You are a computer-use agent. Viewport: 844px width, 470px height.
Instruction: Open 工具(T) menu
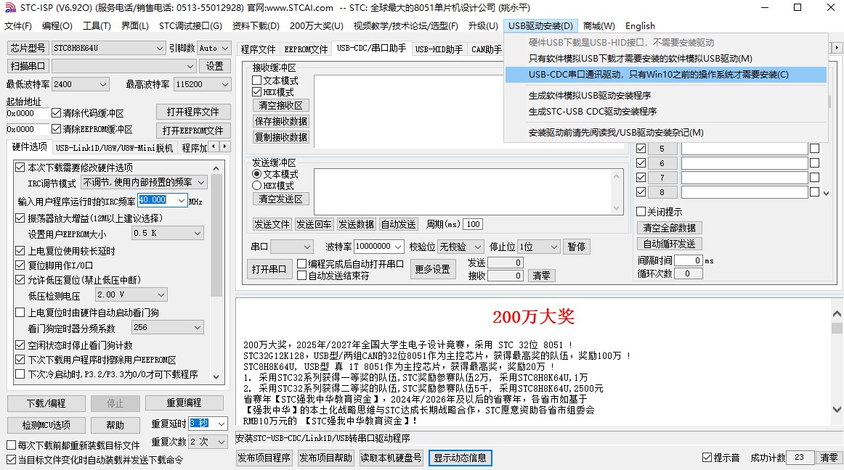pyautogui.click(x=97, y=26)
